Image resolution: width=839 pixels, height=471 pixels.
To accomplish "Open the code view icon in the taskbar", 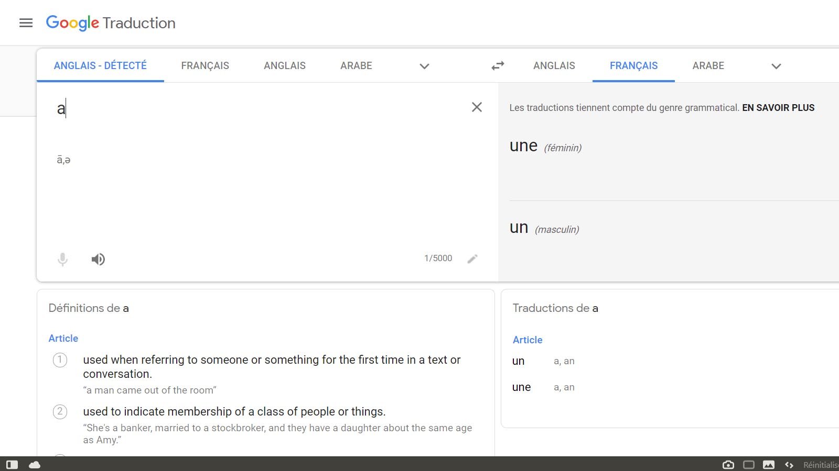I will (789, 464).
